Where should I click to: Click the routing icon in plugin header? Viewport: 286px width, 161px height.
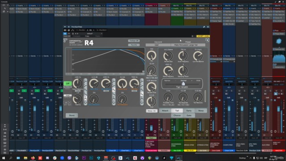coord(72,30)
